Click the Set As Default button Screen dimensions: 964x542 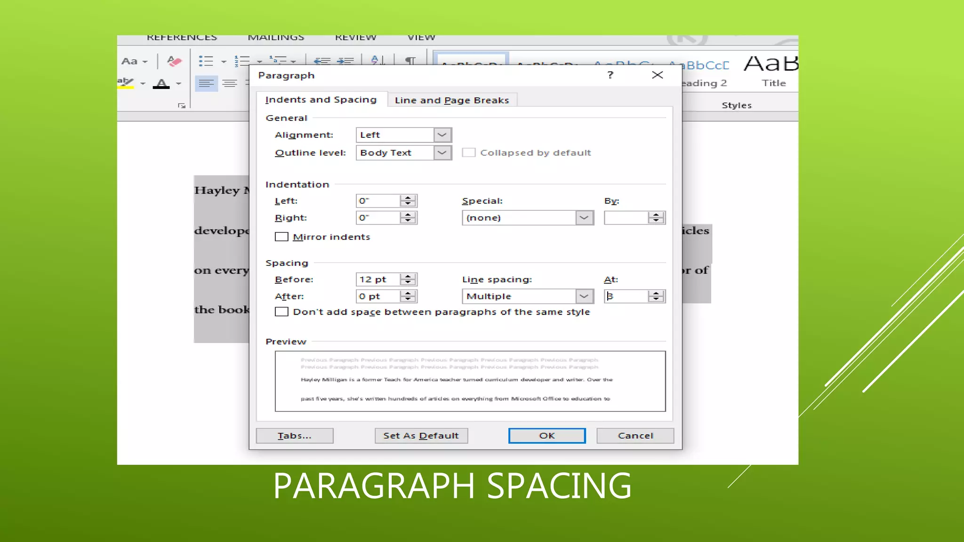coord(421,436)
